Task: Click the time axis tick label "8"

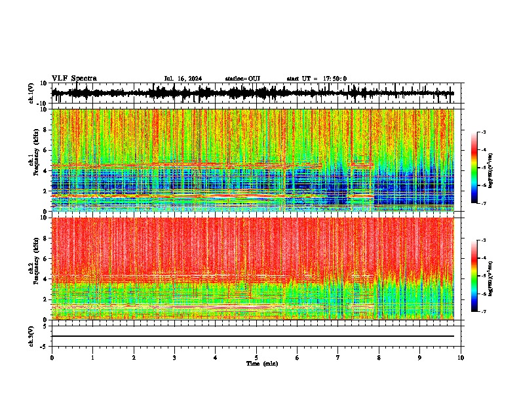Action: [379, 358]
